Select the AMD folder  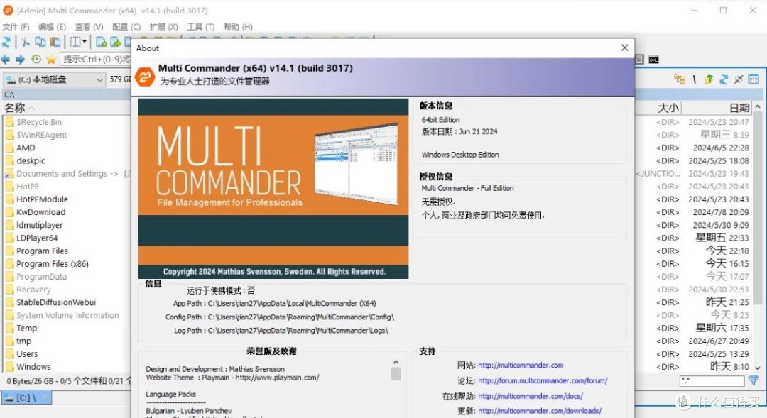(x=26, y=148)
